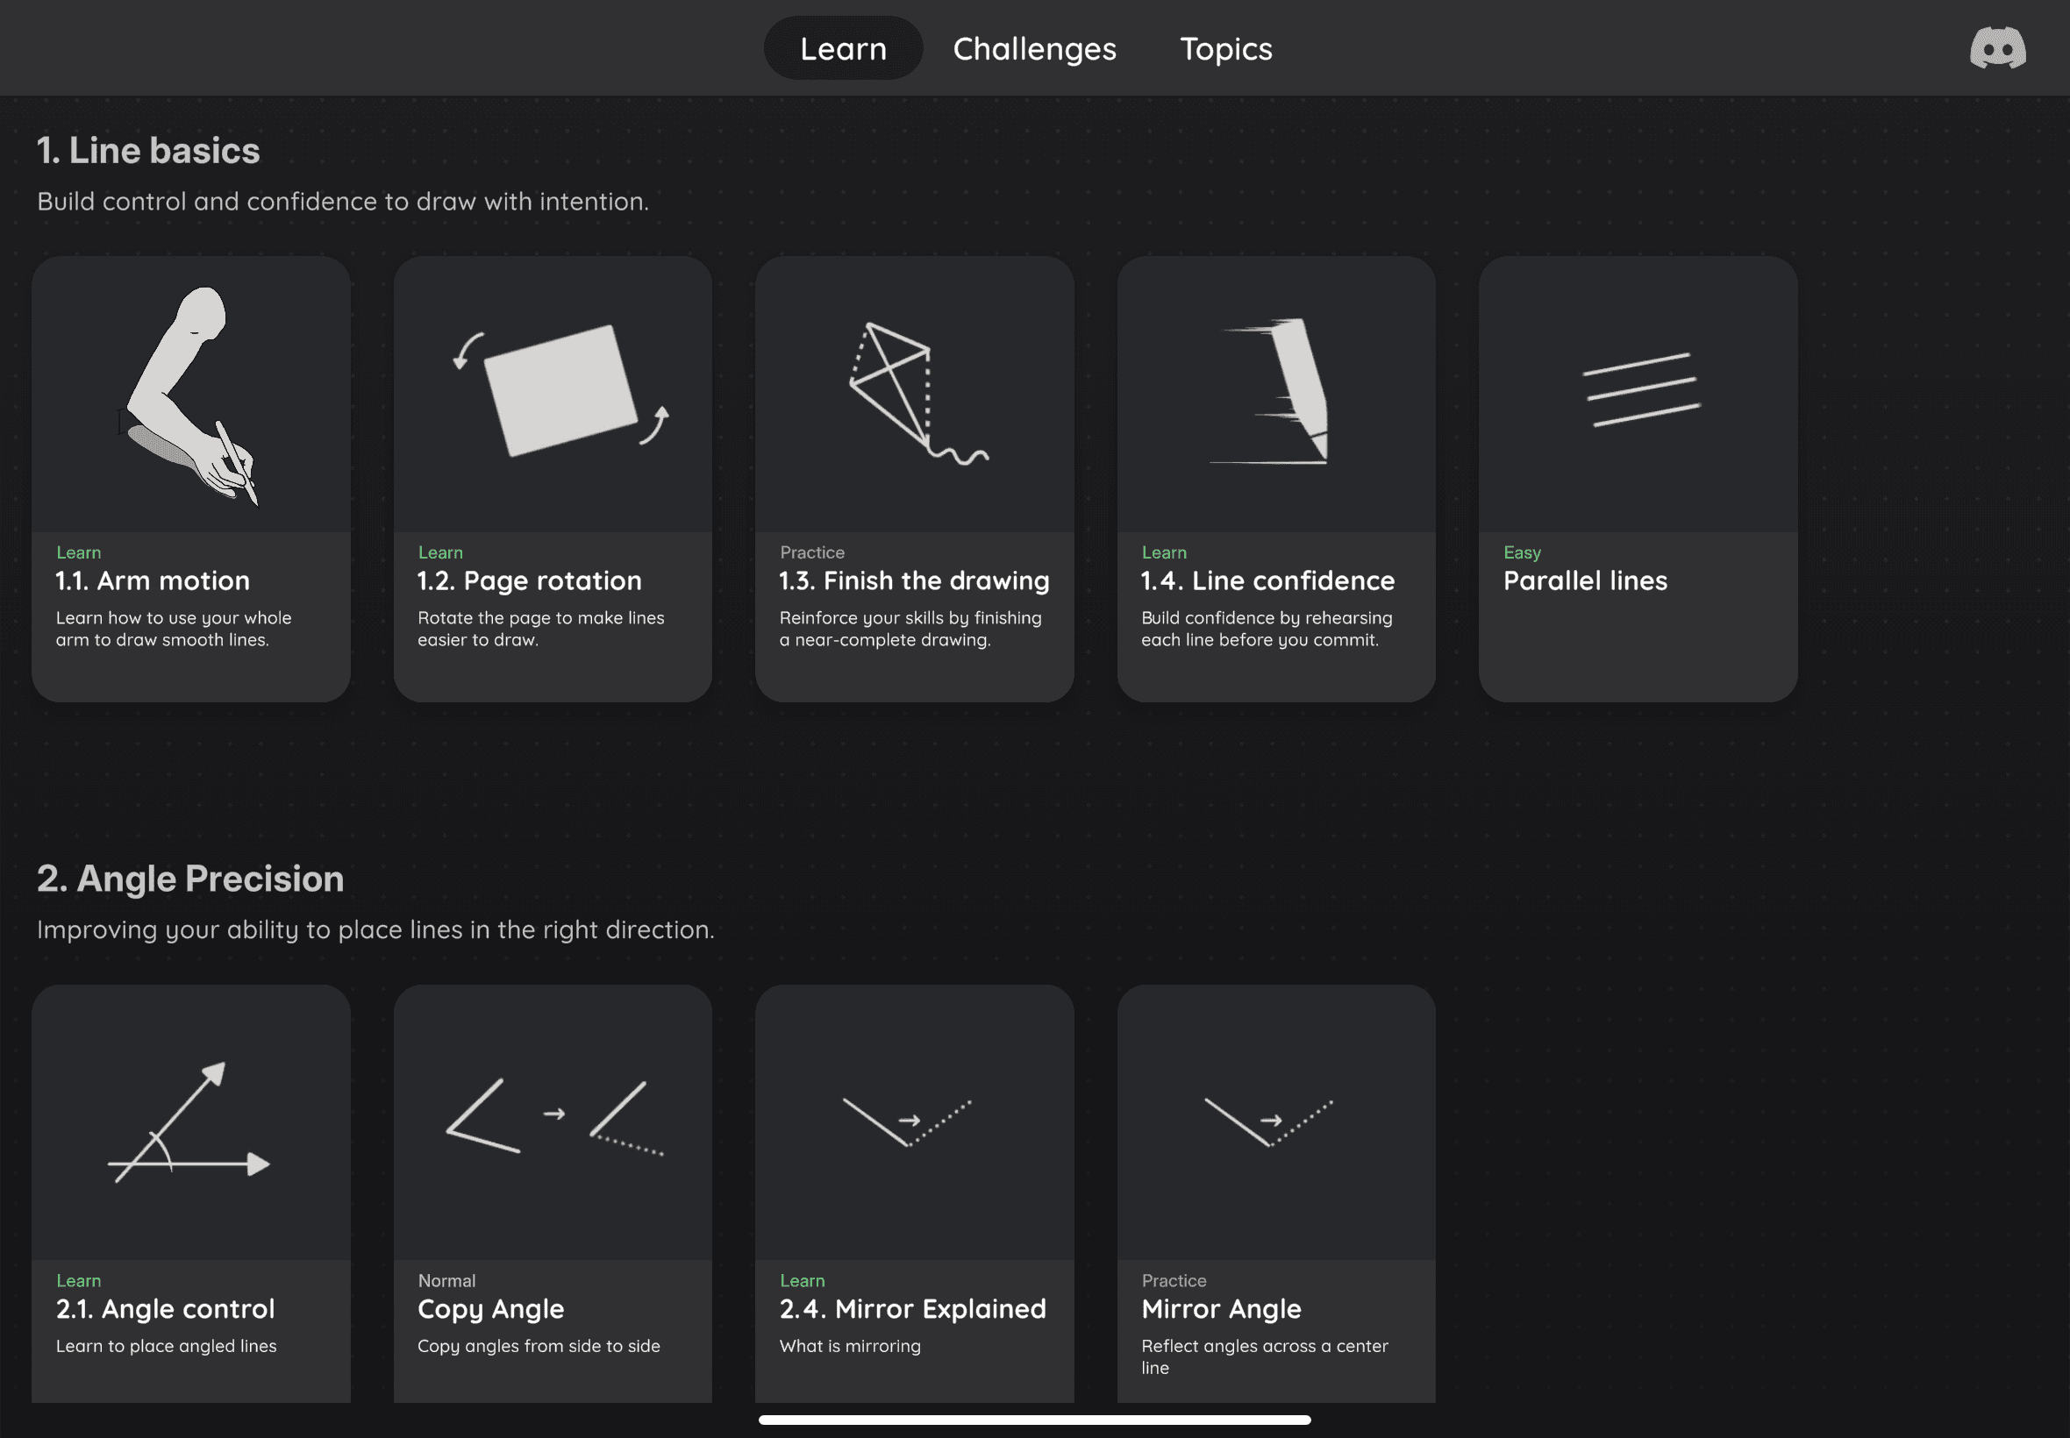Open lesson 1.2. Page rotation title
The width and height of the screenshot is (2070, 1438).
click(x=529, y=581)
